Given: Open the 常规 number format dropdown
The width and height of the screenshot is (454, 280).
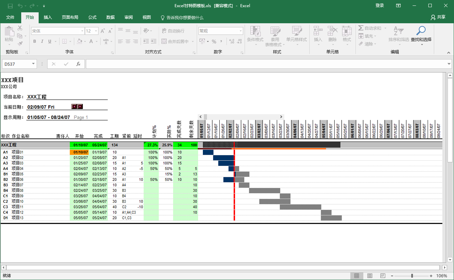Looking at the screenshot, I should 241,31.
